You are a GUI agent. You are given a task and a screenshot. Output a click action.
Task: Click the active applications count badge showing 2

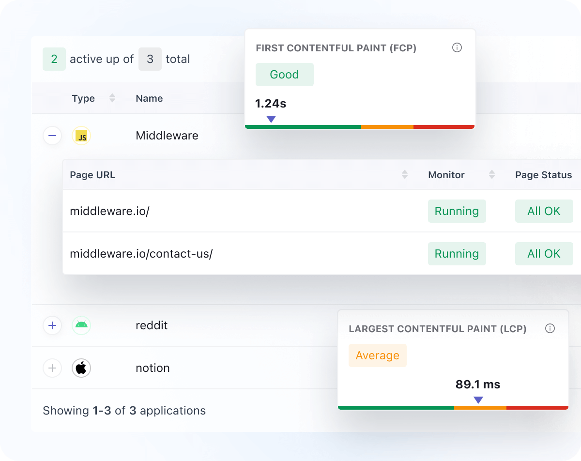click(x=54, y=59)
